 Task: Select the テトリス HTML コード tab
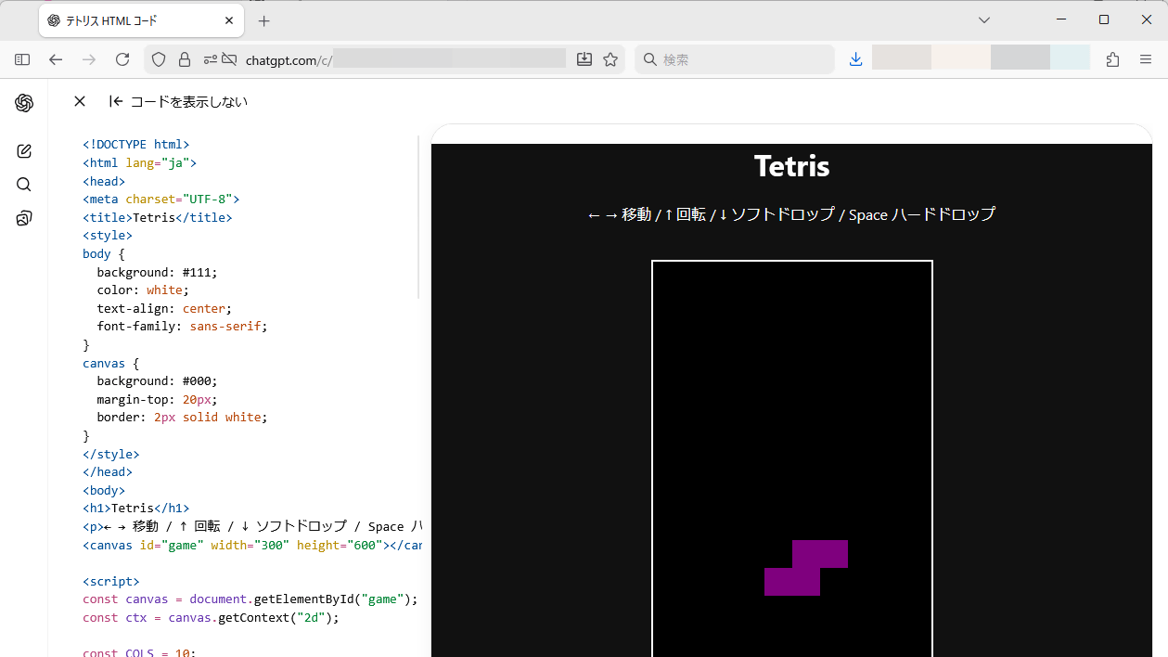point(130,20)
